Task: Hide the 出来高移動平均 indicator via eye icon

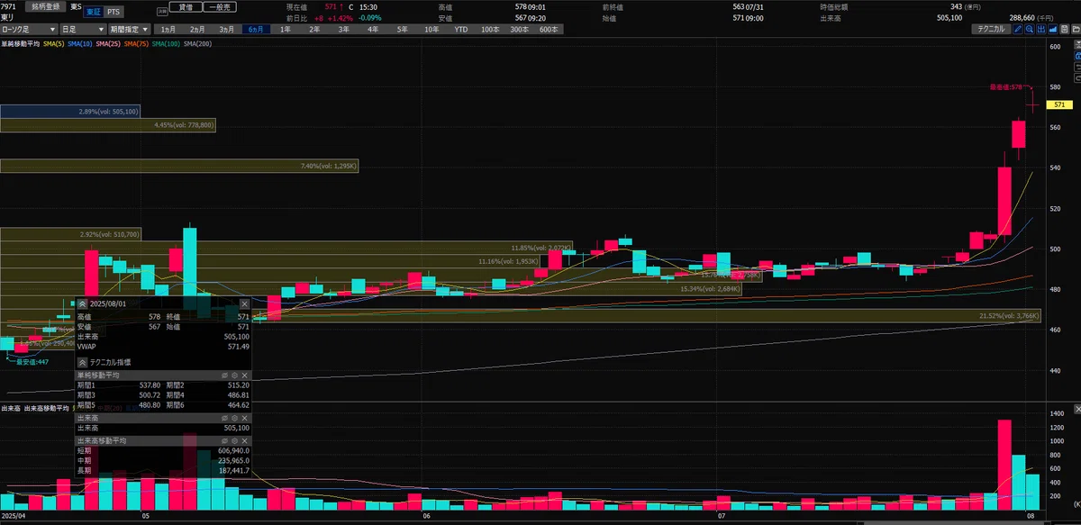Action: (x=224, y=441)
